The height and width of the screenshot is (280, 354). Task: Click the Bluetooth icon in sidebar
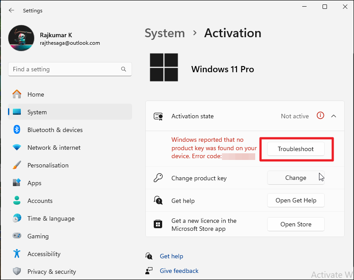(17, 130)
